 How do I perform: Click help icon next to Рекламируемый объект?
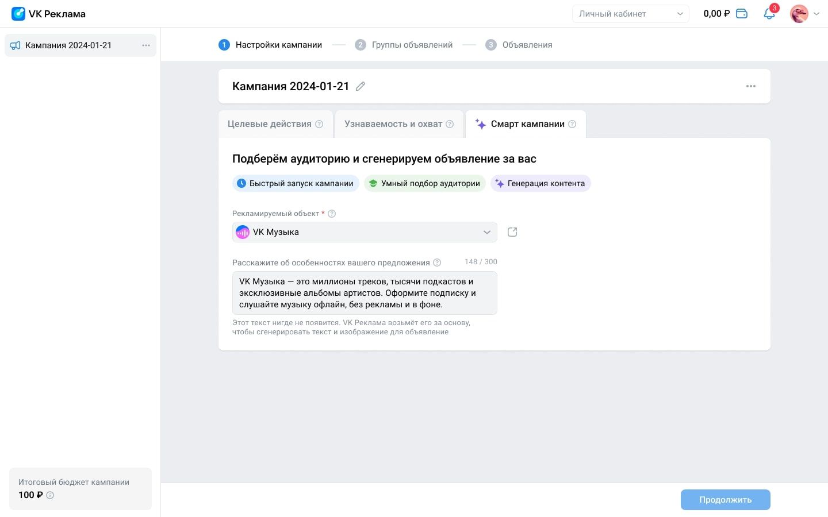[x=332, y=214]
